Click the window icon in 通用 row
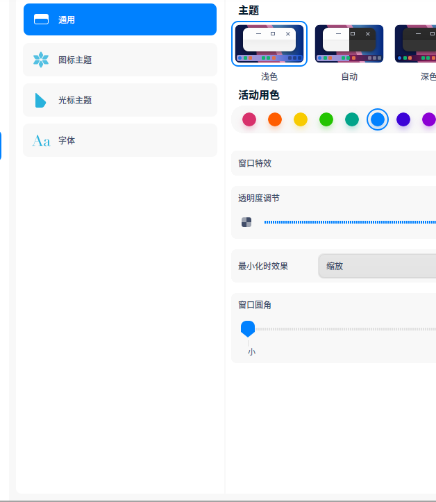The image size is (436, 502). pos(41,19)
